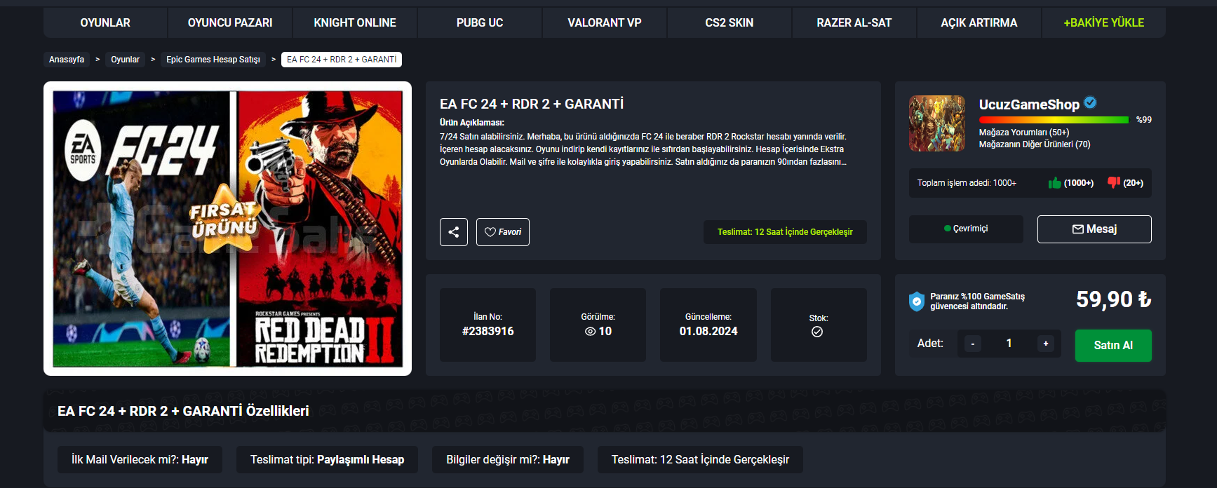Image resolution: width=1217 pixels, height=488 pixels.
Task: Open the PUBG UC menu
Action: coord(480,22)
